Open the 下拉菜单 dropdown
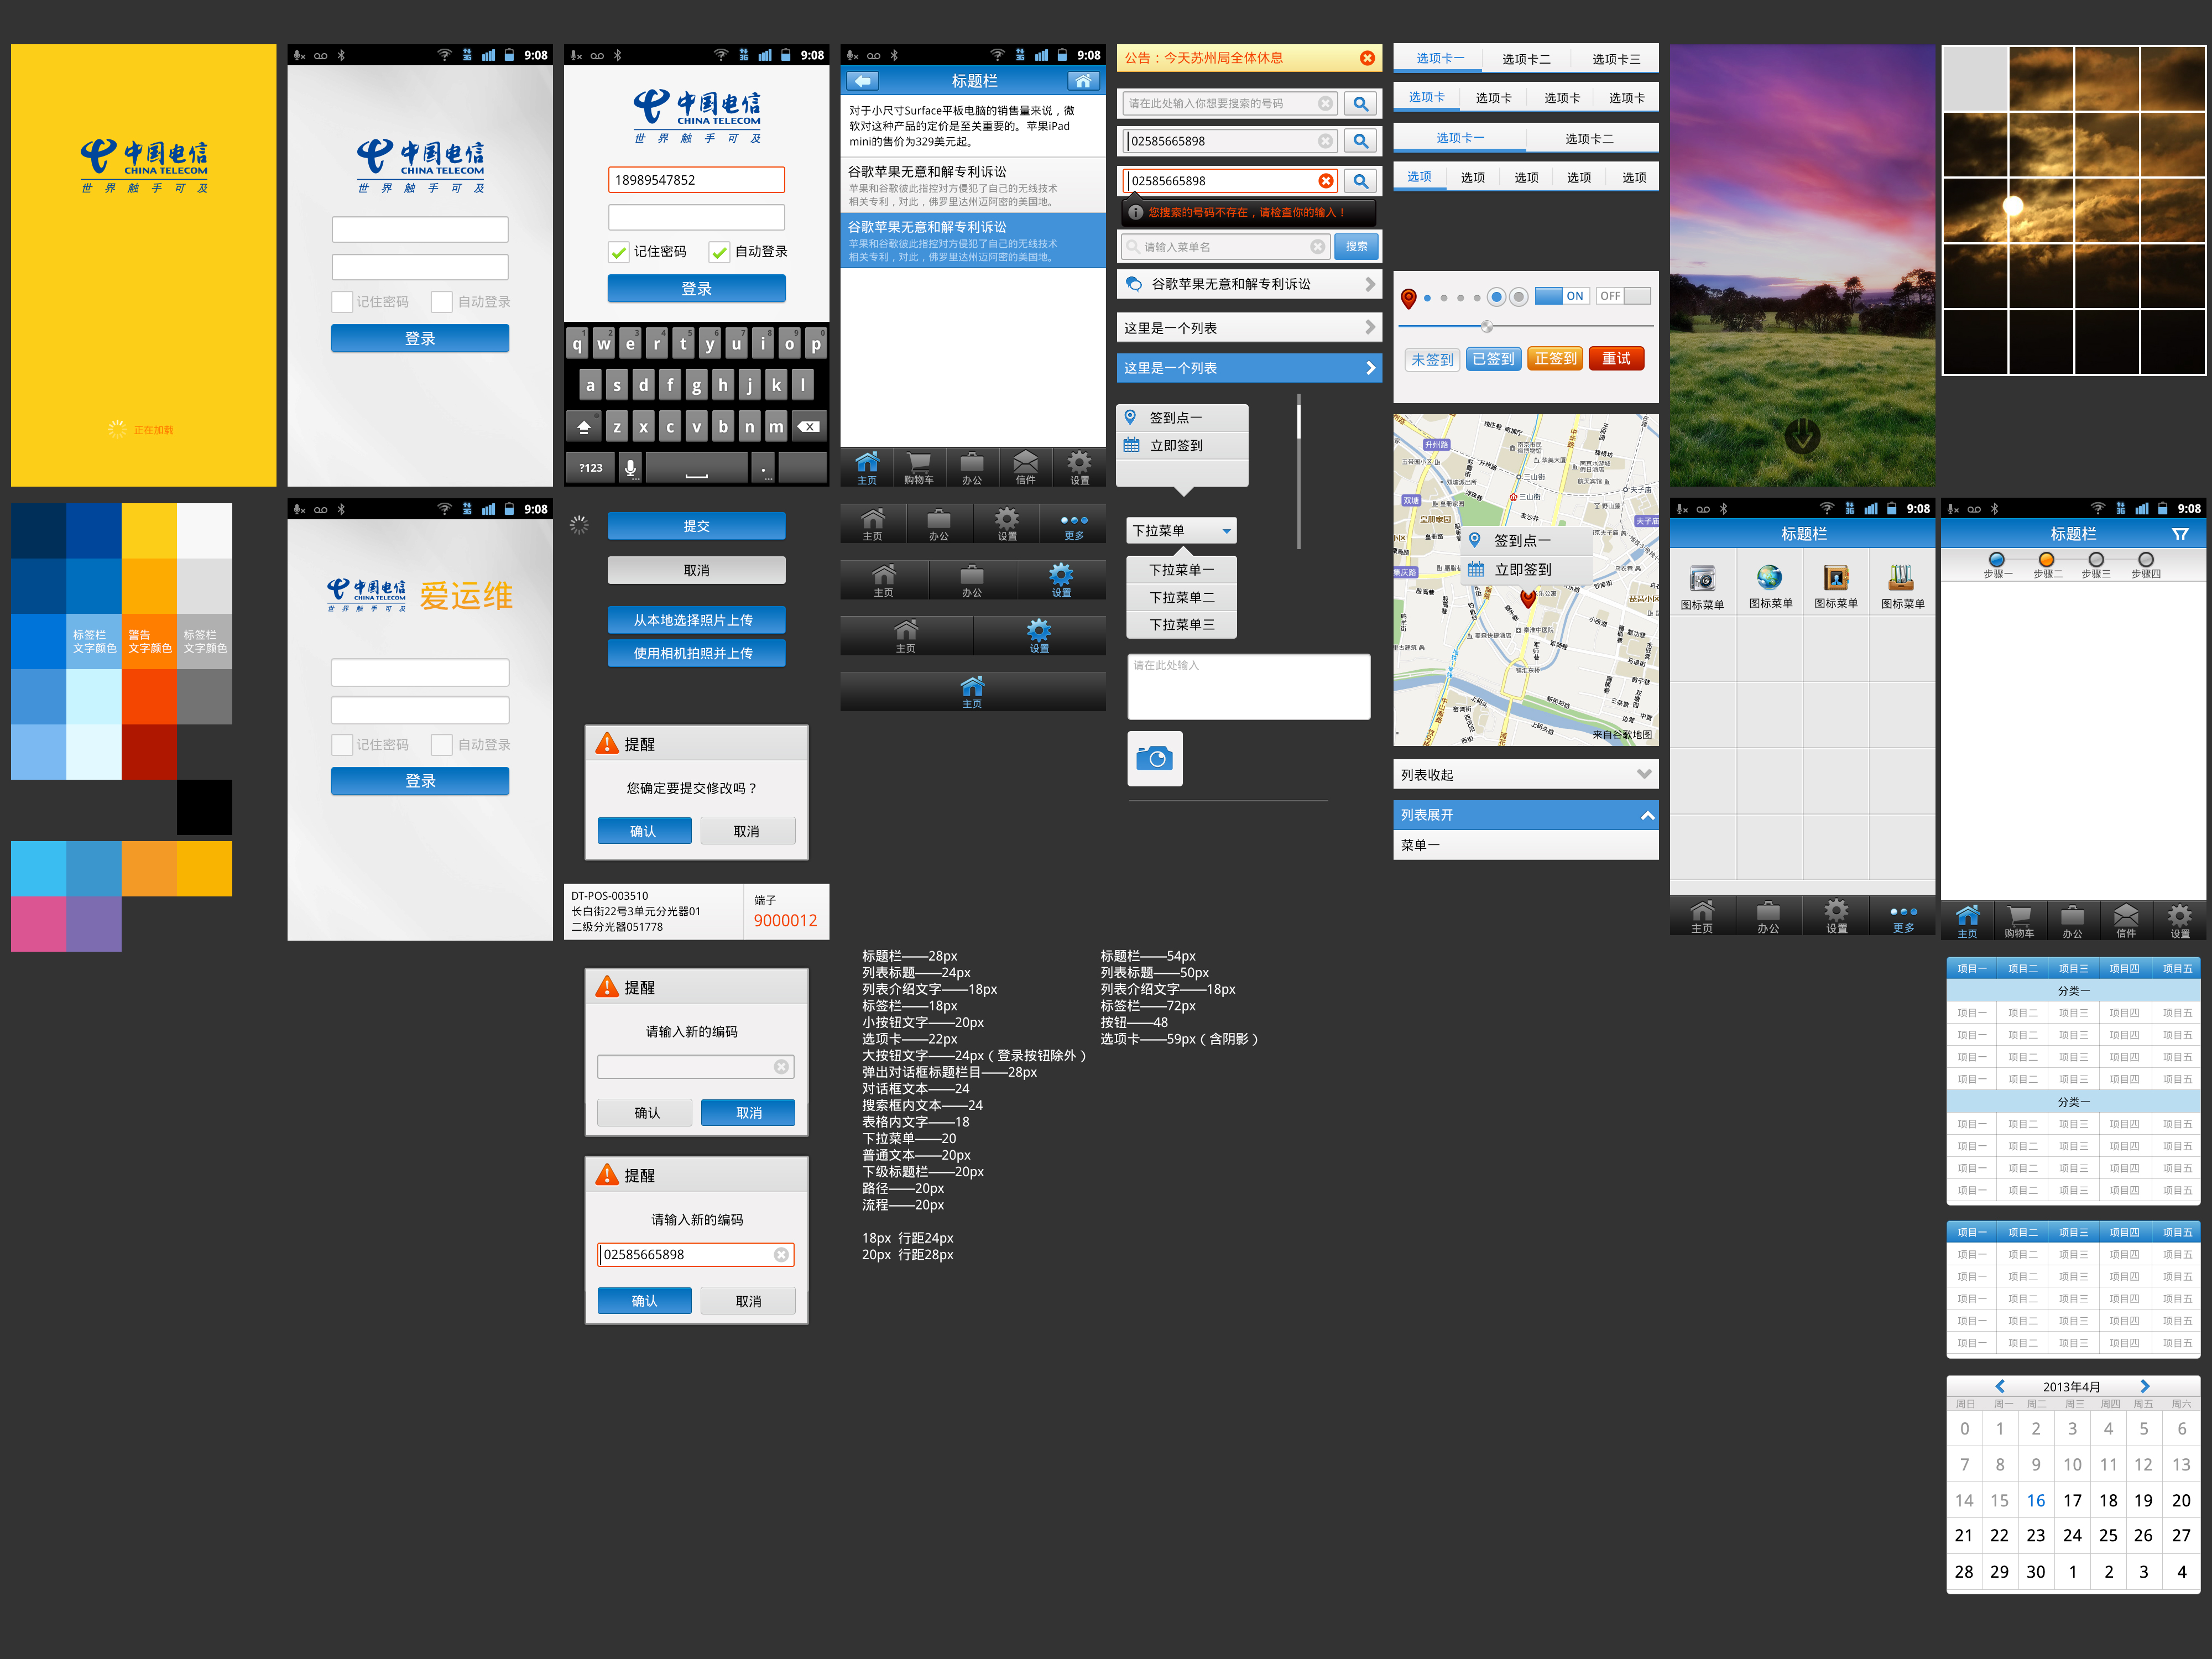This screenshot has width=2212, height=1659. point(1181,531)
